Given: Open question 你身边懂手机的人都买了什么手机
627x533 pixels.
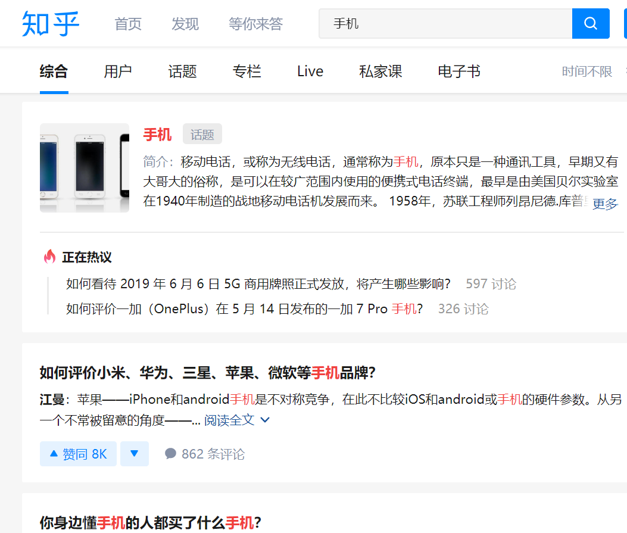Looking at the screenshot, I should [151, 523].
